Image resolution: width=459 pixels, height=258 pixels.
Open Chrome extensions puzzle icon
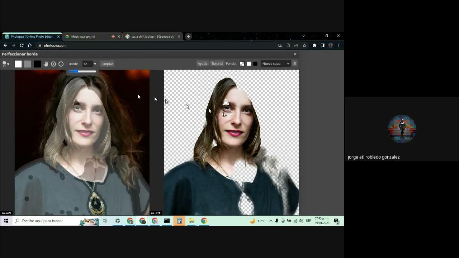coord(314,46)
